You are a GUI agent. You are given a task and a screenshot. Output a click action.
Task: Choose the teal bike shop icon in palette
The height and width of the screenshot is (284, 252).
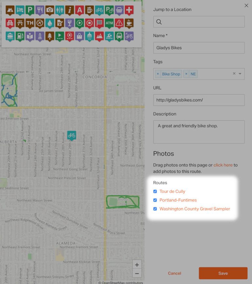[x=99, y=10]
